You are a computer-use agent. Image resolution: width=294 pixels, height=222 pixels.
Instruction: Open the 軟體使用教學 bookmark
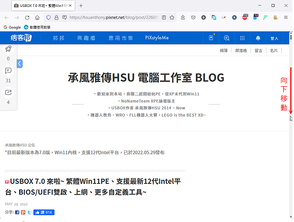pos(37,27)
